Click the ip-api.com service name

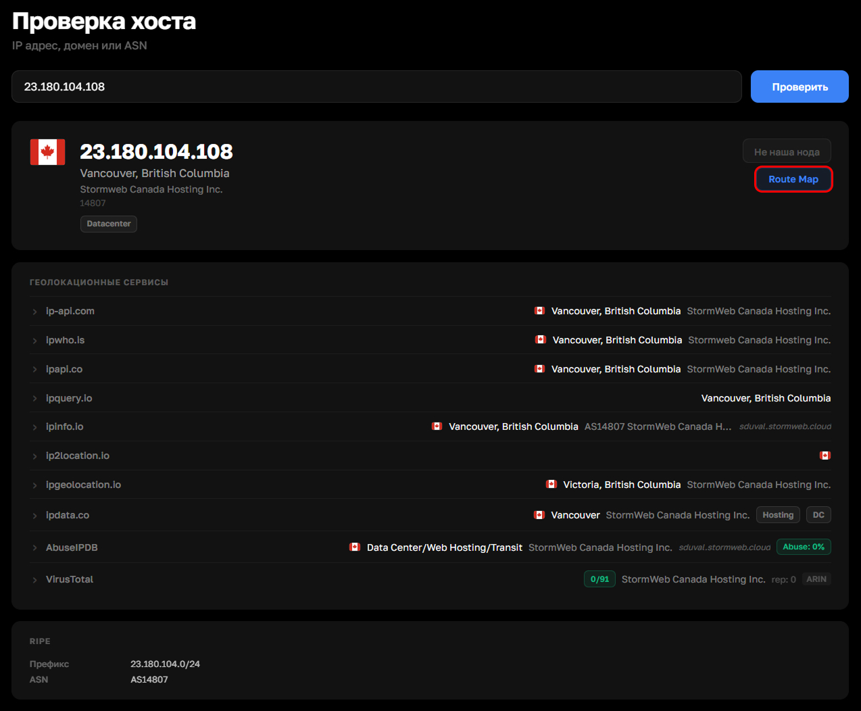70,311
